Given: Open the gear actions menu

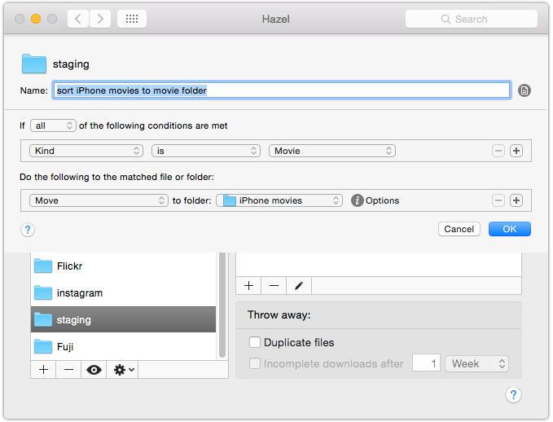Looking at the screenshot, I should pyautogui.click(x=122, y=369).
